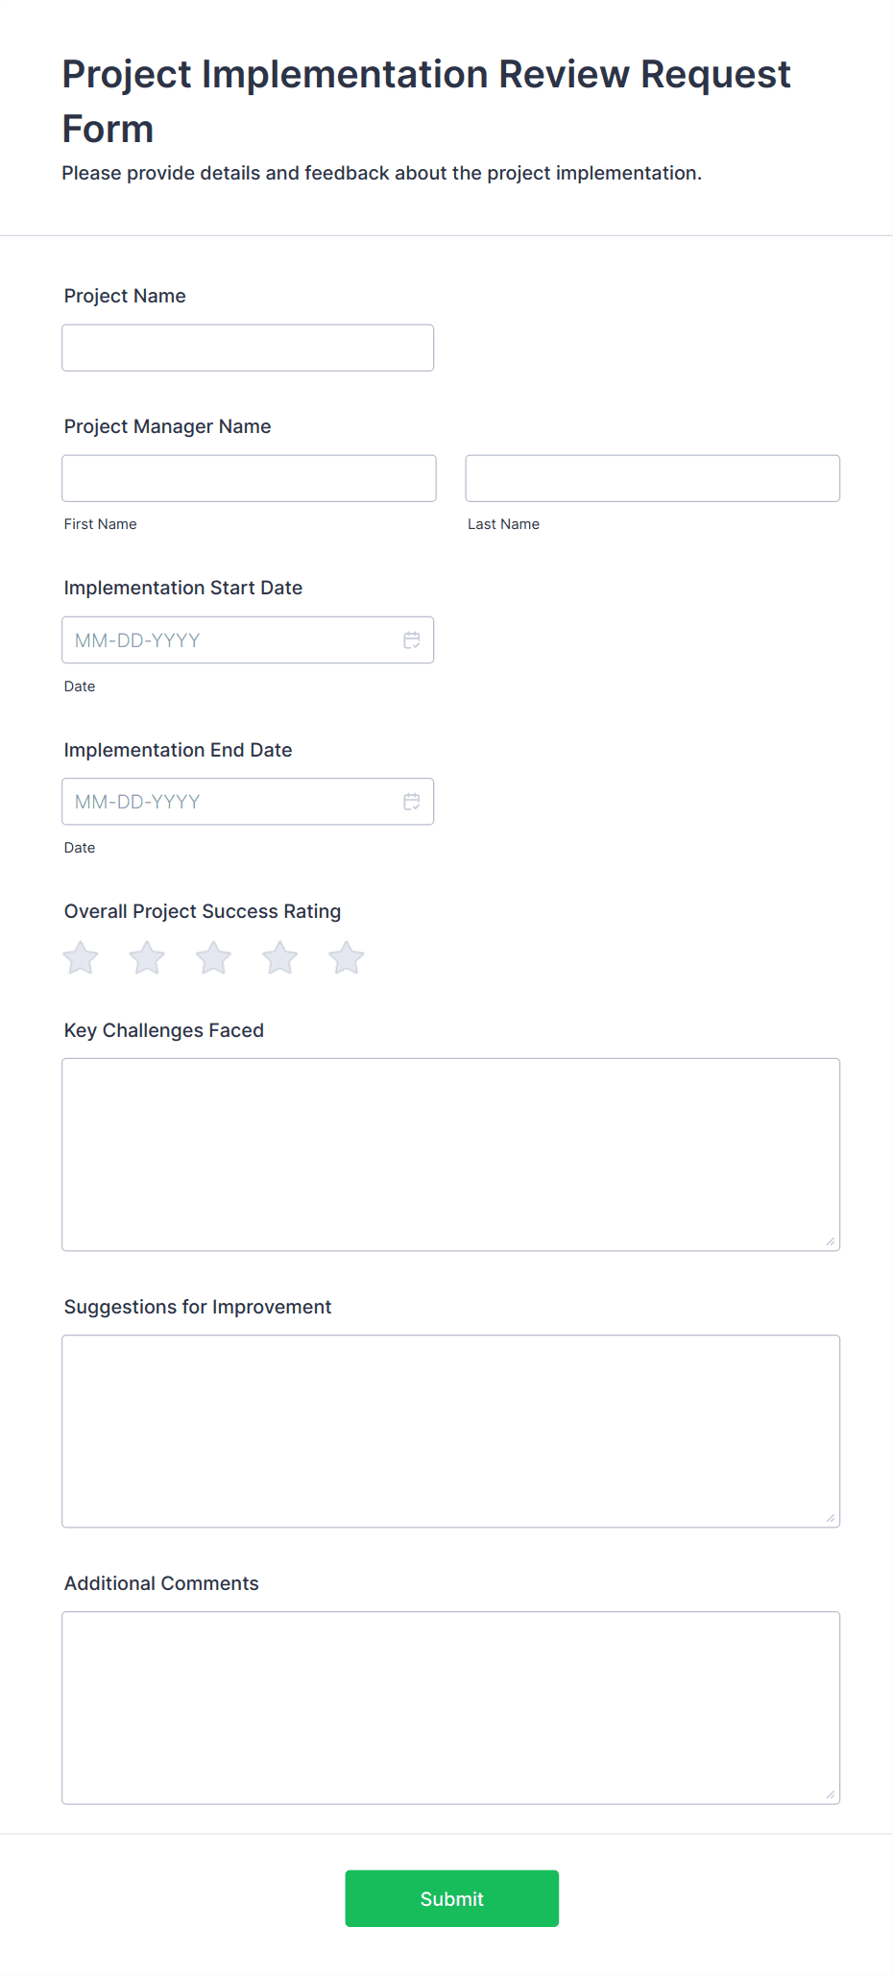Open the Implementation End Date calendar icon

pos(412,802)
